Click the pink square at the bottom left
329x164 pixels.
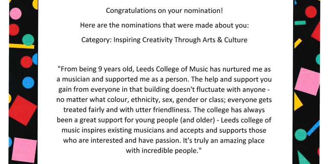pyautogui.click(x=24, y=150)
